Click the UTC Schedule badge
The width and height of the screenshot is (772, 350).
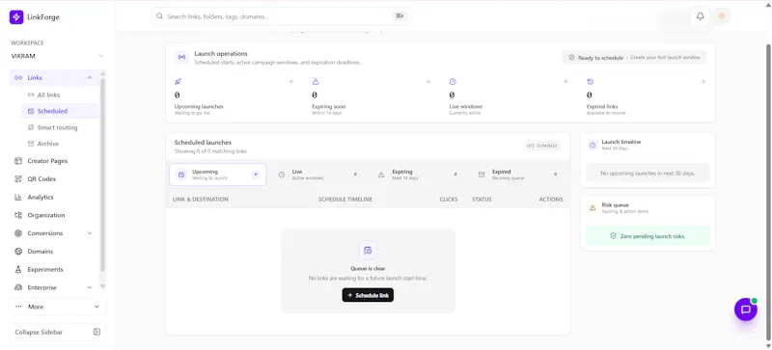(x=541, y=146)
